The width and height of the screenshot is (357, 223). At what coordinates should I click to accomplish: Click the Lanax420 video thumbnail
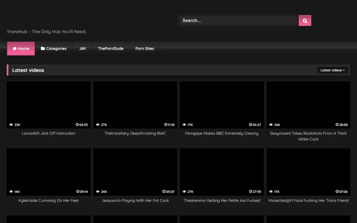(49, 105)
